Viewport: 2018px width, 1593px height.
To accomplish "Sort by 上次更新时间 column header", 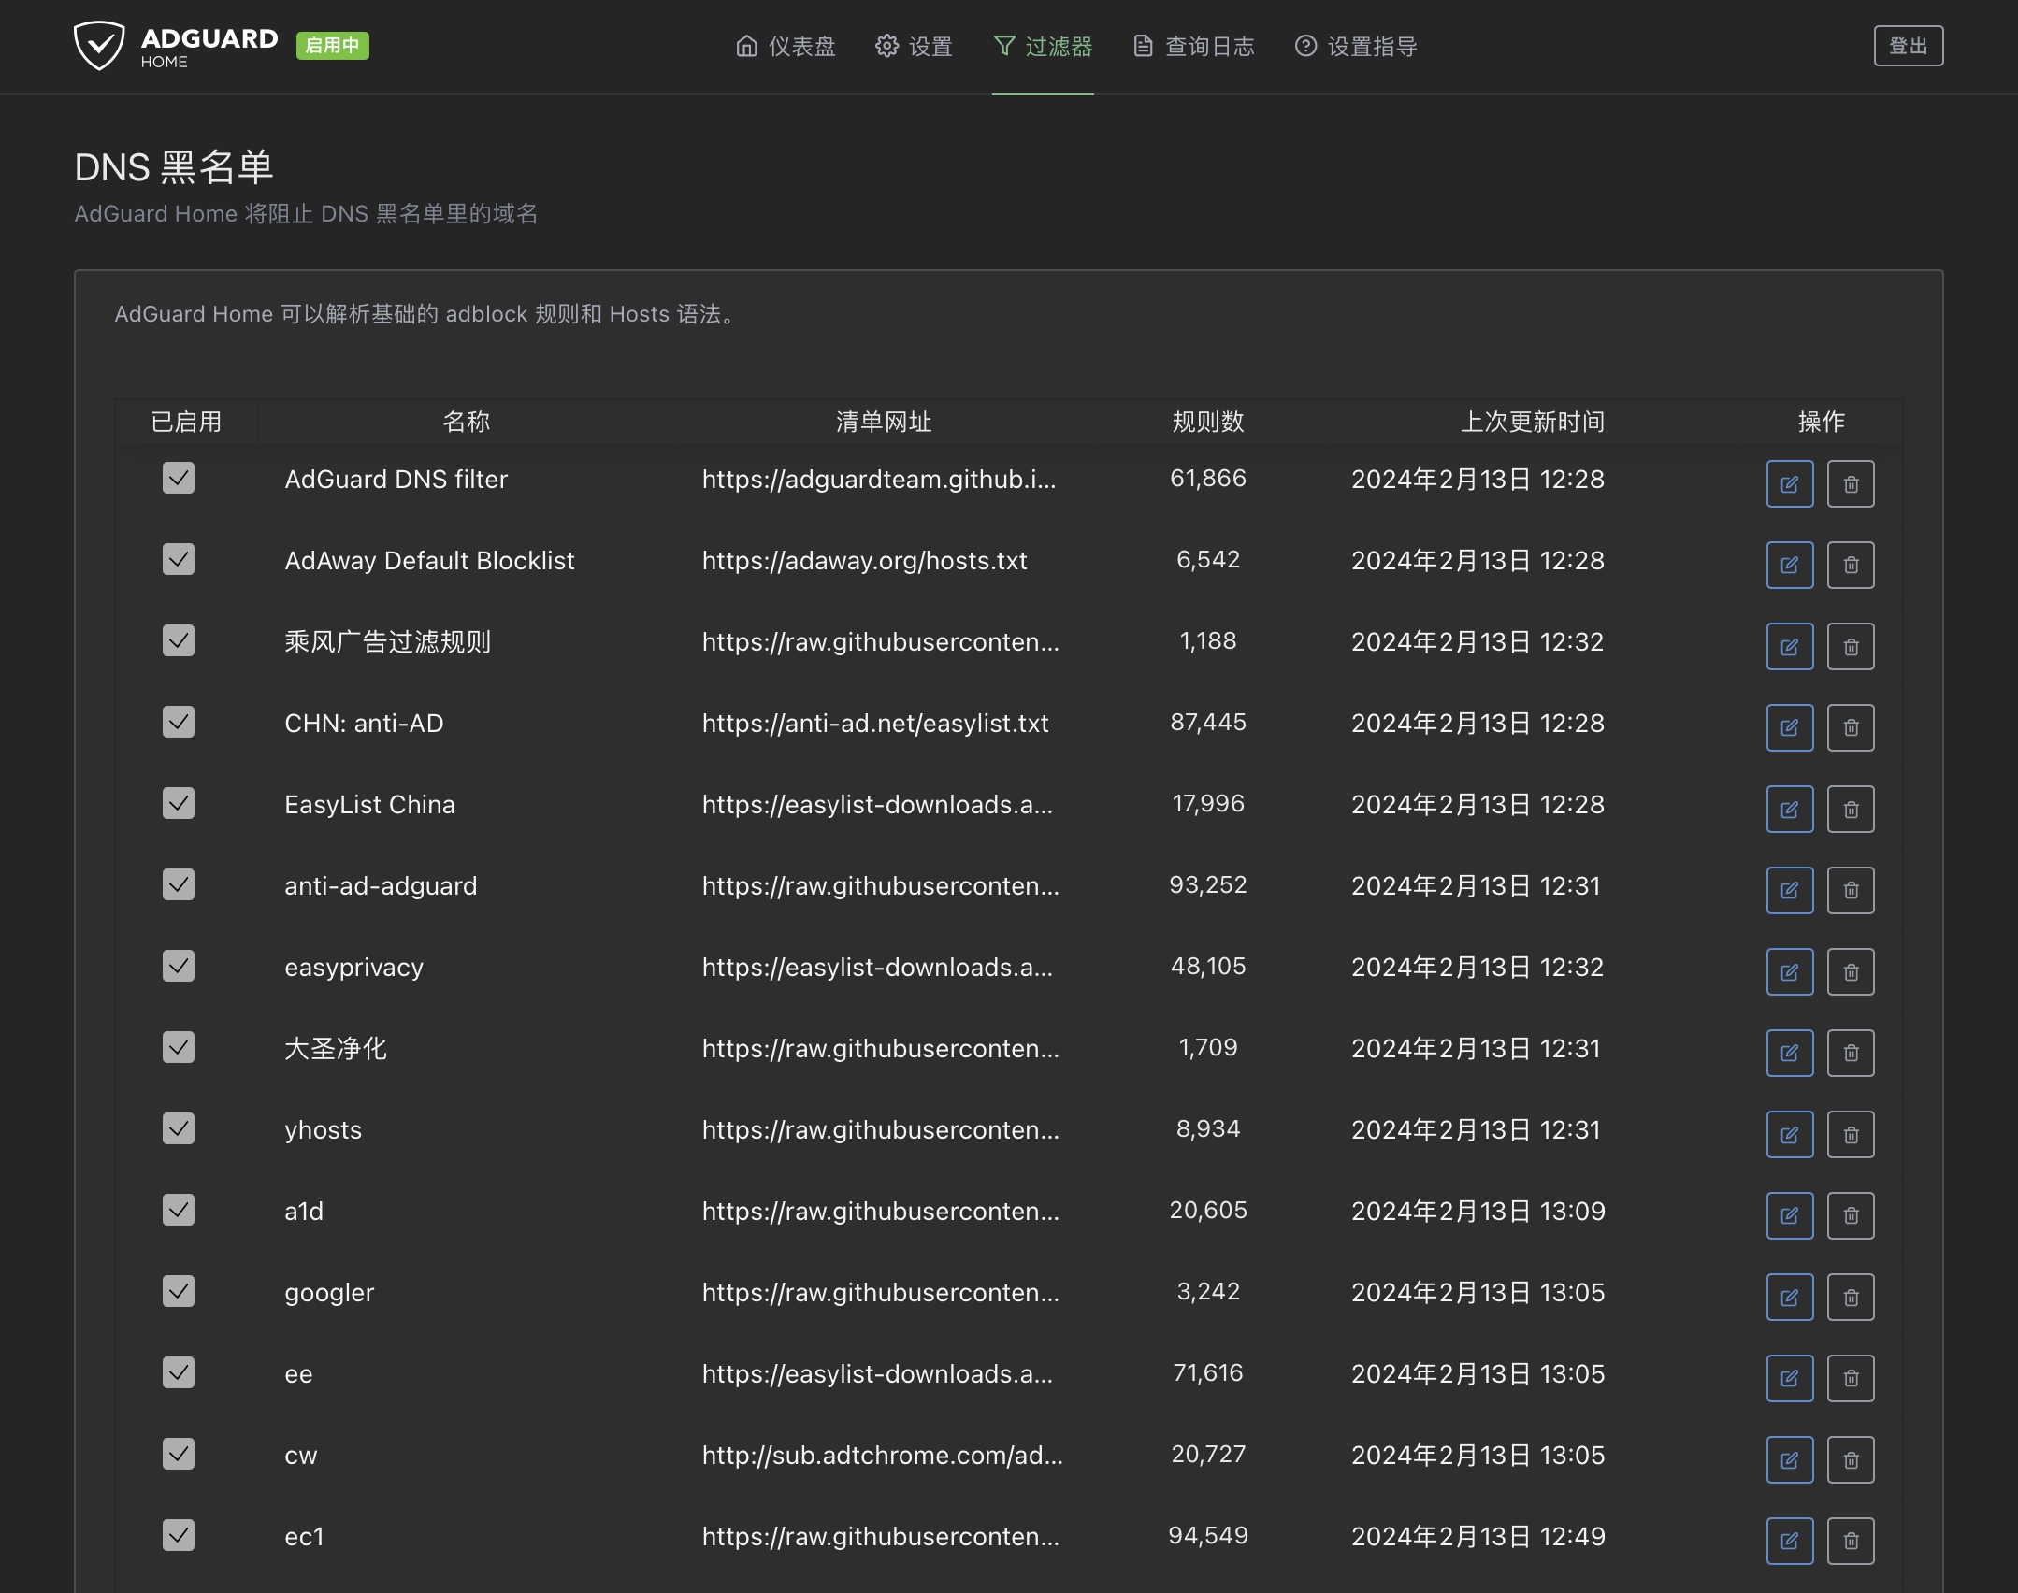I will [1533, 422].
